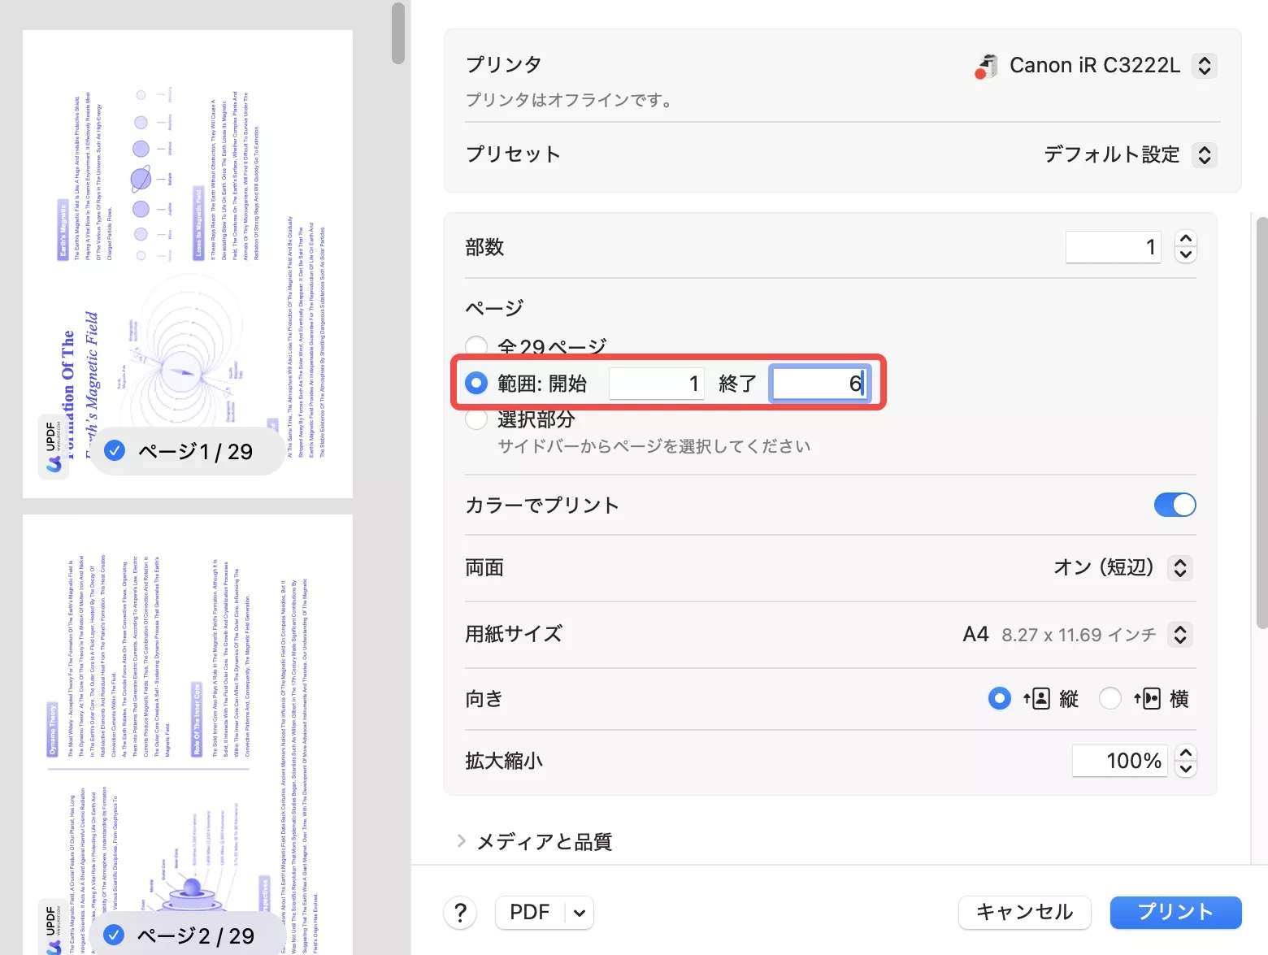Click the 部数 copies stepper arrows
This screenshot has height=955, width=1268.
click(x=1186, y=247)
